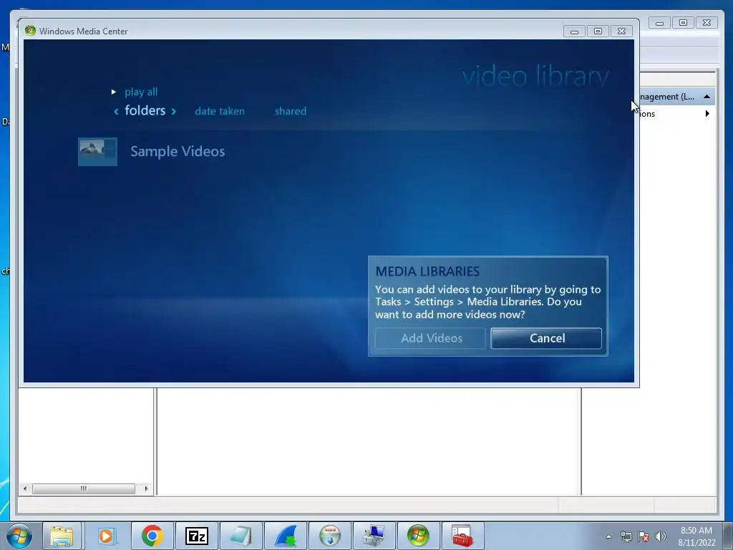Click the Windows Media Center title icon
Image resolution: width=733 pixels, height=550 pixels.
point(30,31)
